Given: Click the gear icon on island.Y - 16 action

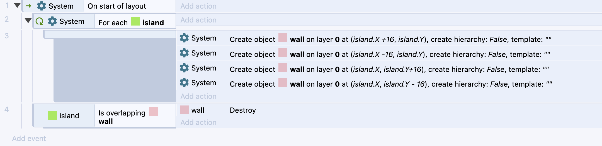Looking at the screenshot, I should click(184, 82).
